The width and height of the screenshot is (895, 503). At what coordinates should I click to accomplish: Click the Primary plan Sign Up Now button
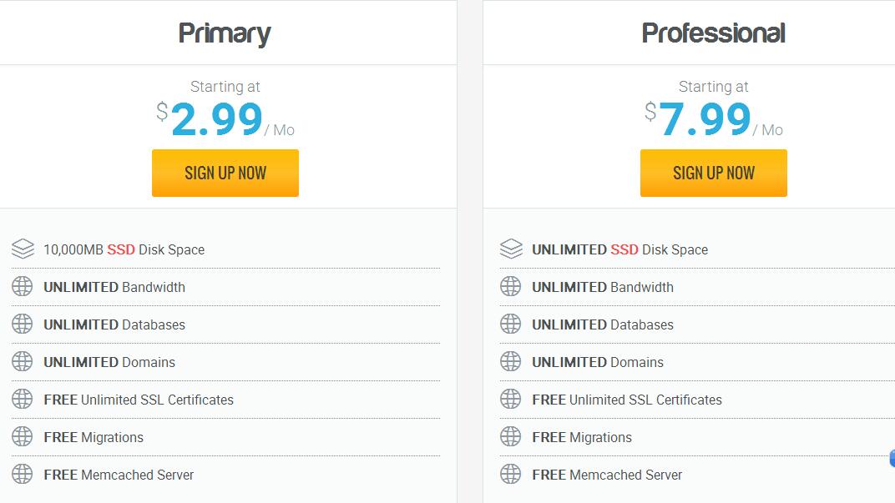225,174
